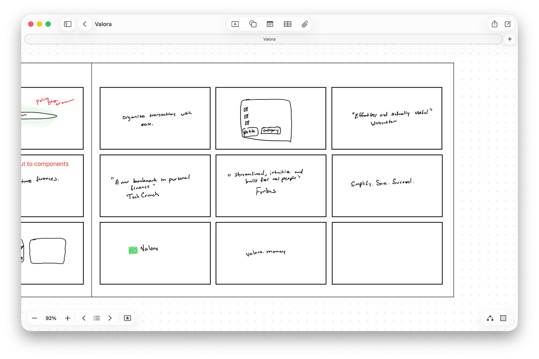Add a new tab
Image resolution: width=539 pixels, height=359 pixels.
click(510, 39)
